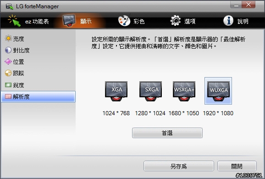Click the green sharpness rectangle icon

pos(8,85)
